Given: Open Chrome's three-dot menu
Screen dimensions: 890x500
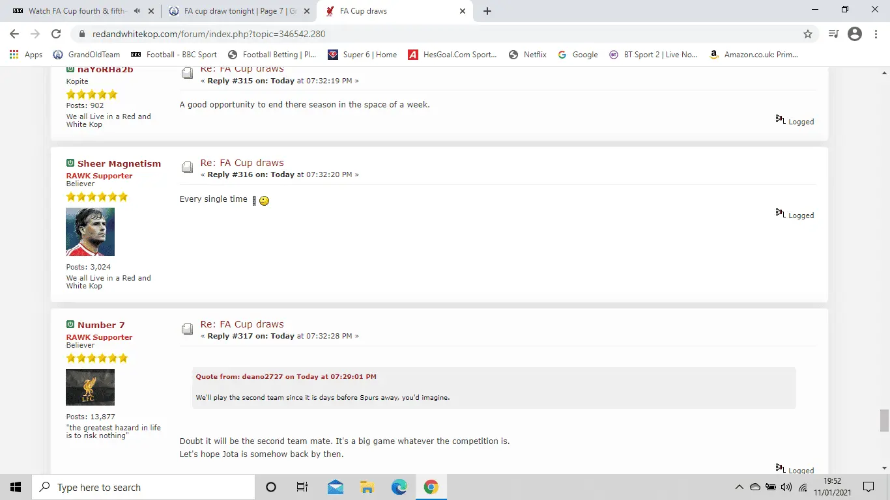Looking at the screenshot, I should pyautogui.click(x=876, y=34).
